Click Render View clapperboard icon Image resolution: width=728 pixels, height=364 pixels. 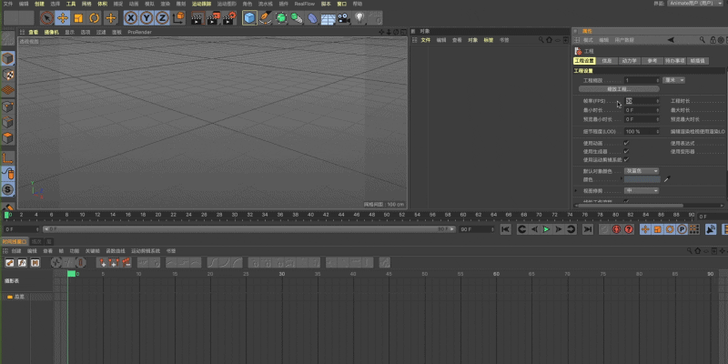[197, 18]
